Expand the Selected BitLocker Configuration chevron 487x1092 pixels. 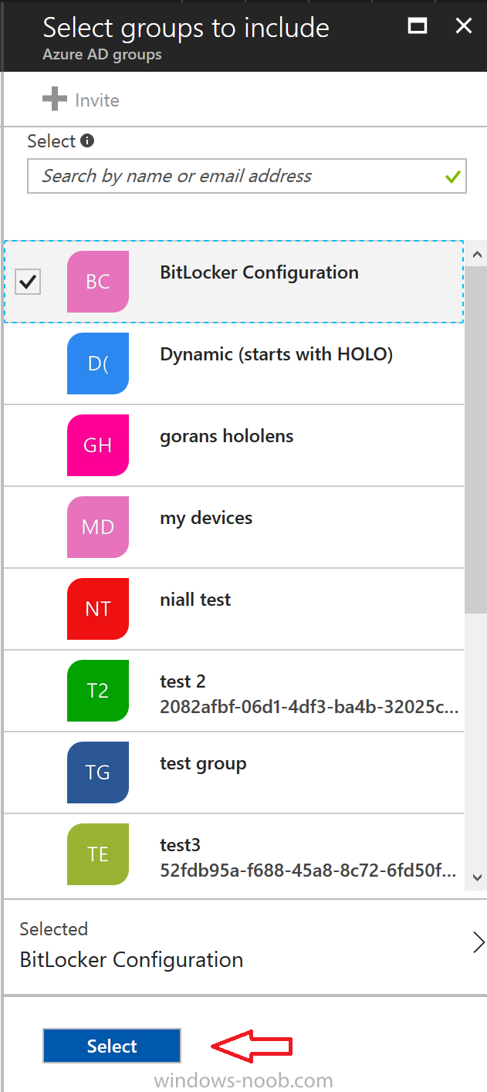click(x=479, y=943)
